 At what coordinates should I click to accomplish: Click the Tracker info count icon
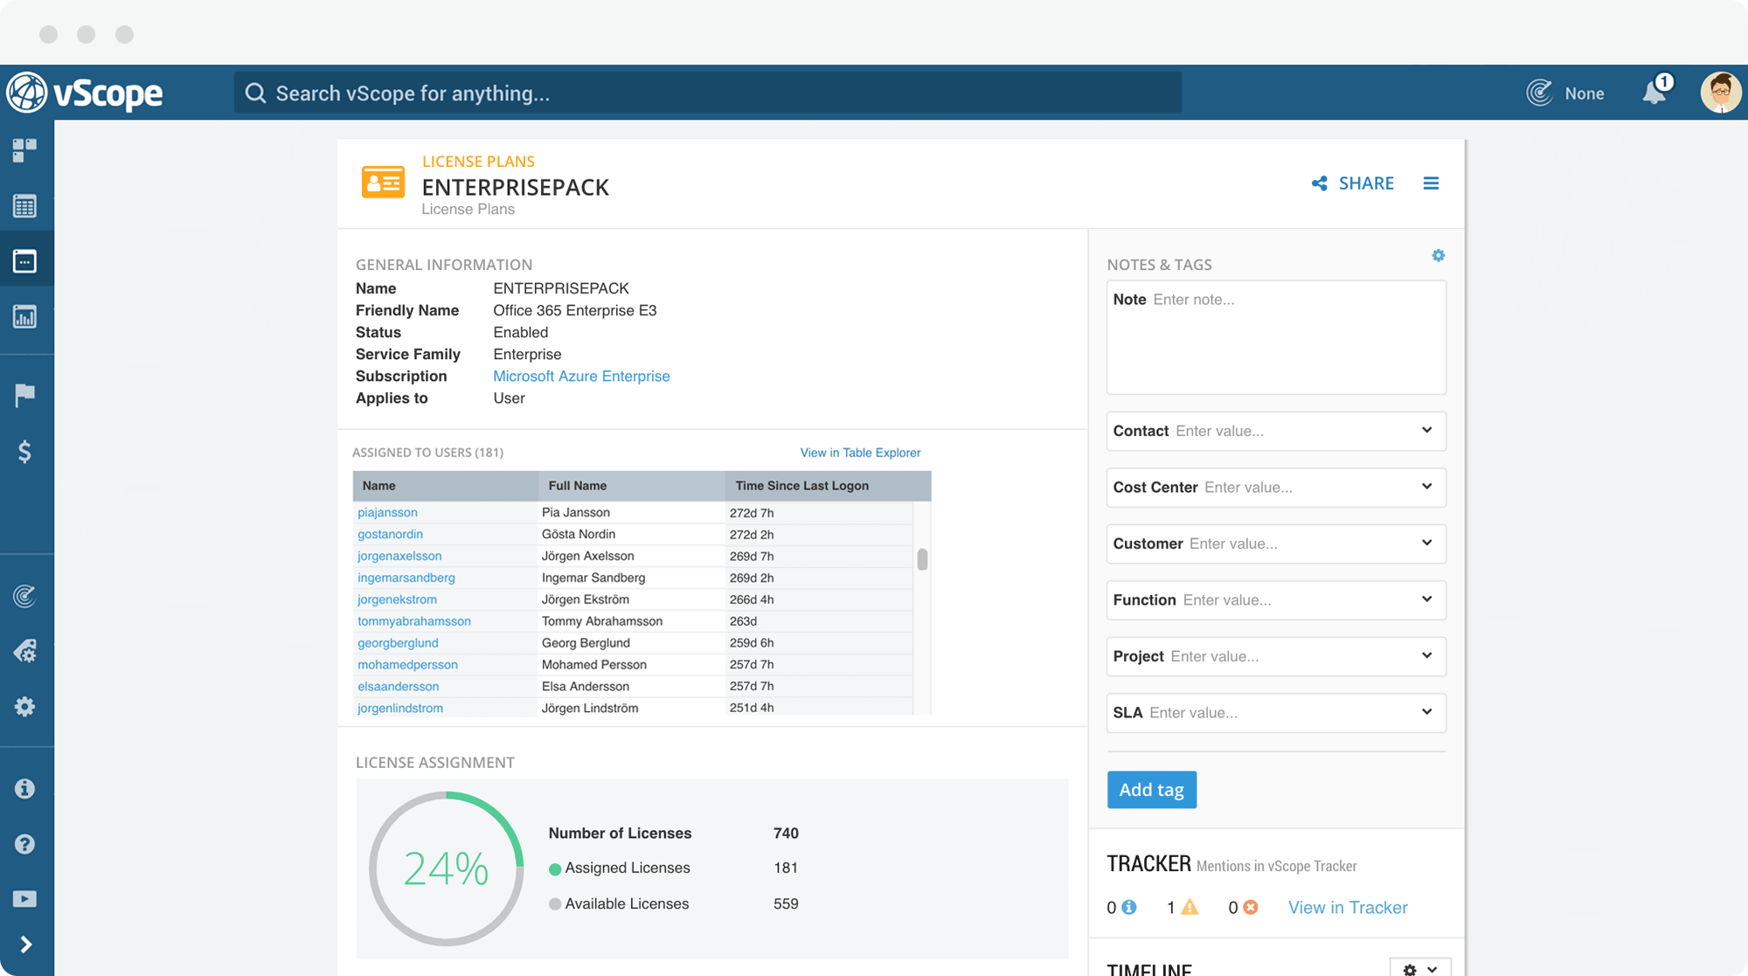(x=1129, y=907)
